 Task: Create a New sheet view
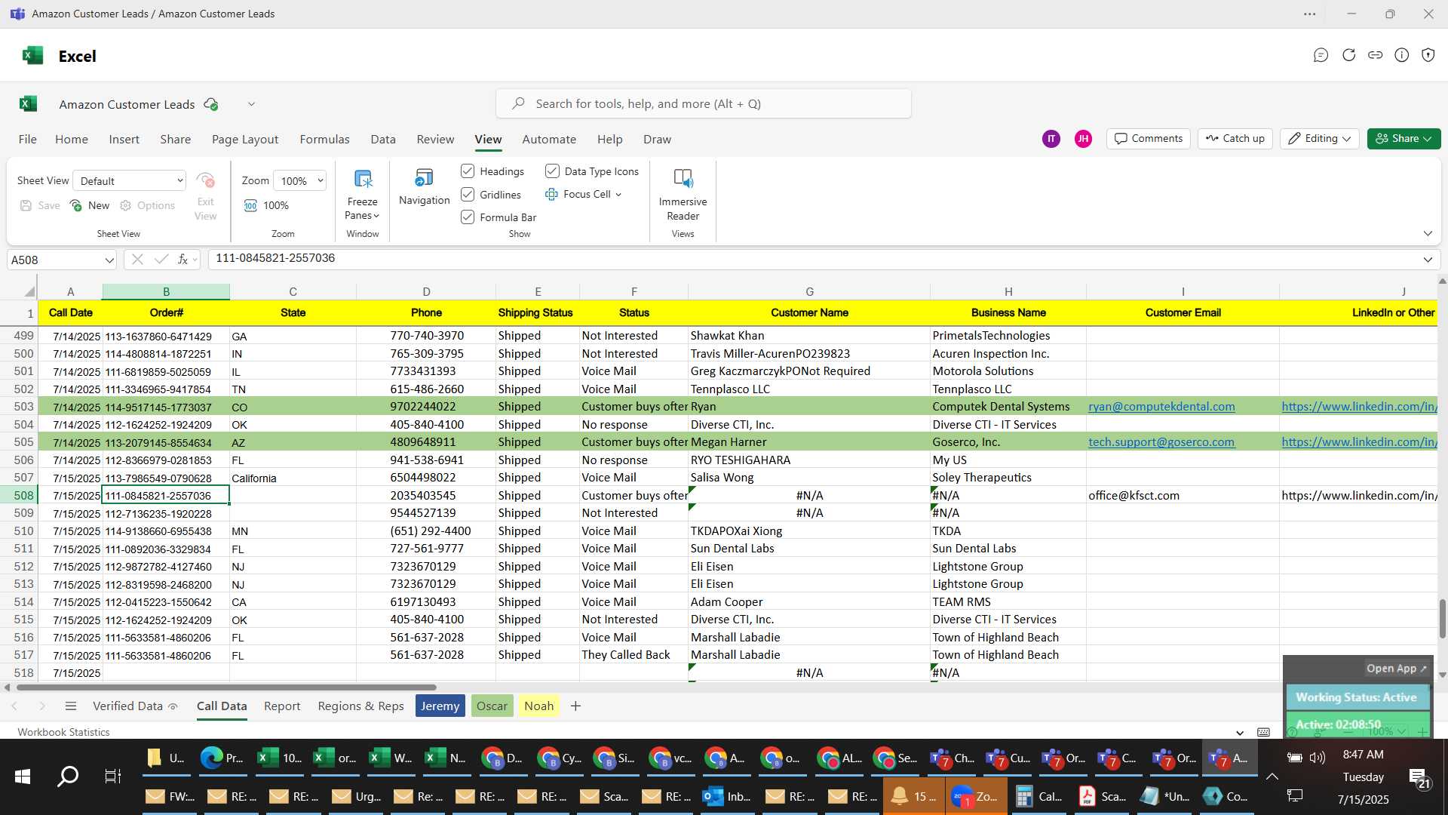click(90, 205)
